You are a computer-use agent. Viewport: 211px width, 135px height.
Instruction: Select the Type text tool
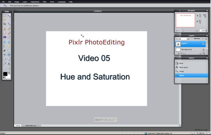point(9,64)
